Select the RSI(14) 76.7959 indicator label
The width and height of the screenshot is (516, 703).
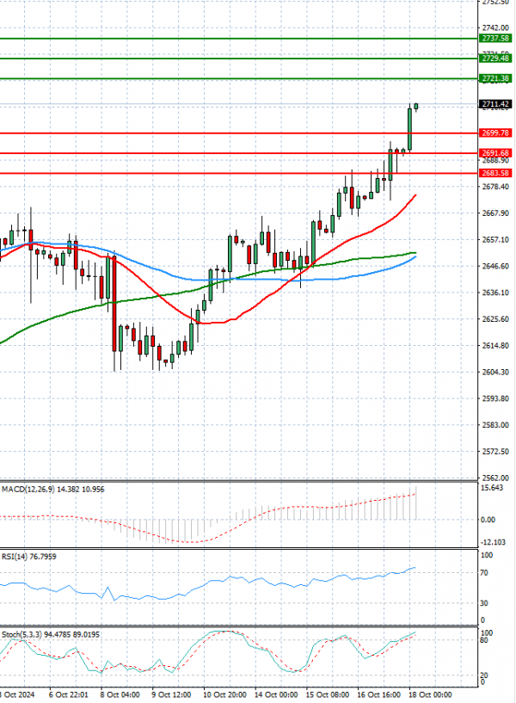[29, 557]
